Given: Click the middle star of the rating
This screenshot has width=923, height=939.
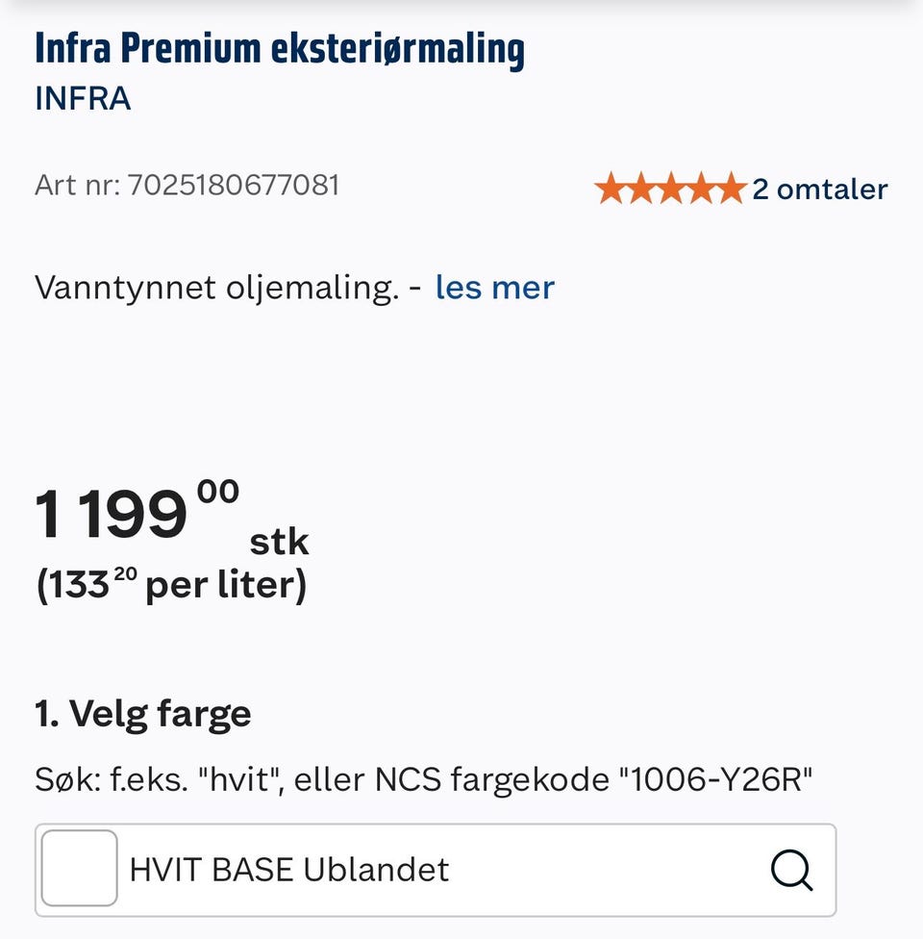Looking at the screenshot, I should (x=671, y=188).
